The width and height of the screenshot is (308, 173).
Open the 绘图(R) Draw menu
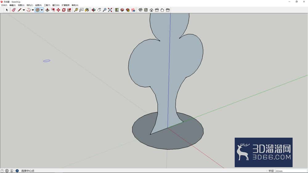point(38,5)
